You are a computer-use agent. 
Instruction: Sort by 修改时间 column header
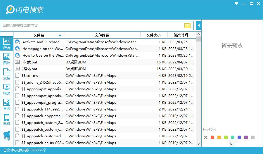tap(181, 35)
